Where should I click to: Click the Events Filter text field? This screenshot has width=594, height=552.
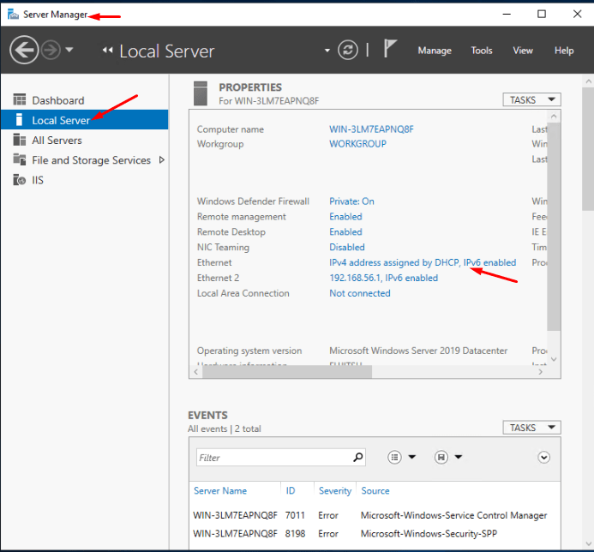(x=273, y=458)
